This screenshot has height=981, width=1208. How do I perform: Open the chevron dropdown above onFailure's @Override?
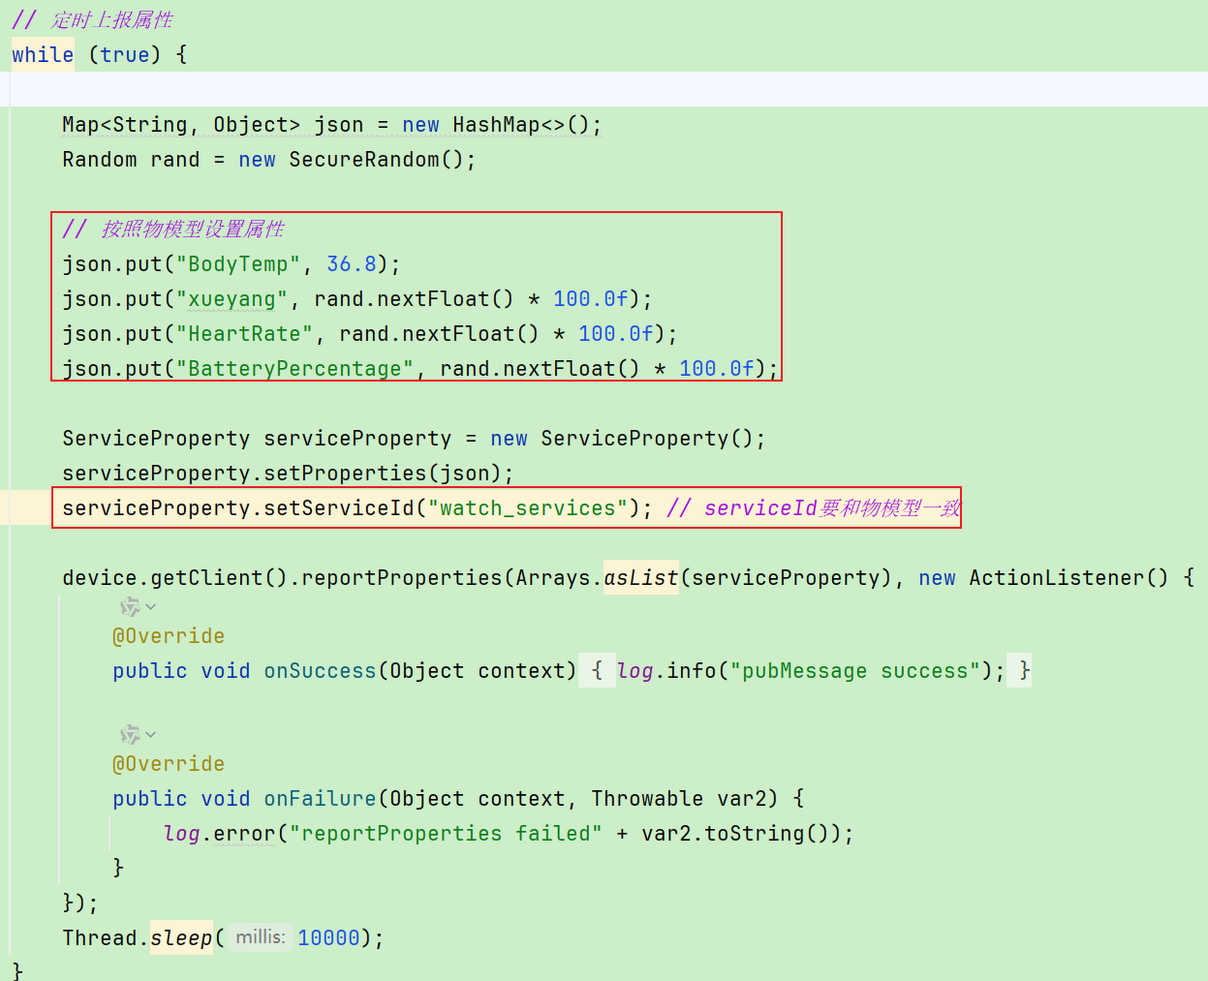pyautogui.click(x=151, y=735)
